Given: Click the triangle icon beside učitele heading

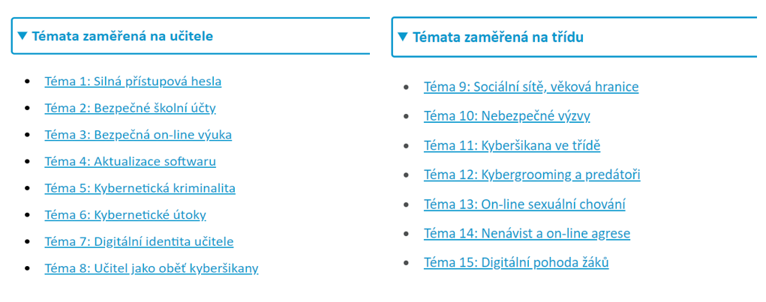Looking at the screenshot, I should point(23,35).
